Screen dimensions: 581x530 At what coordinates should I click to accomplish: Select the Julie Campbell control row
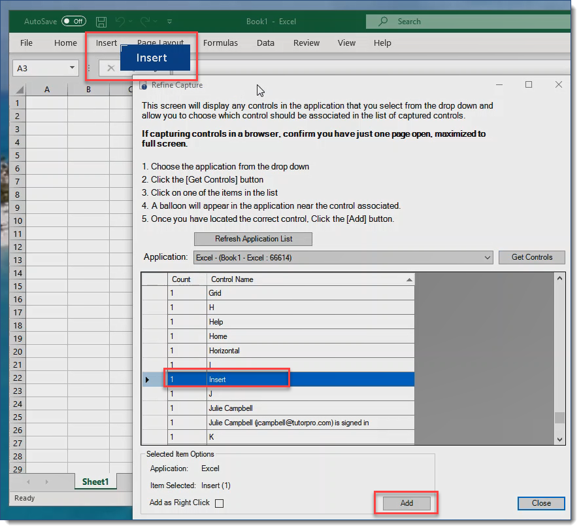click(x=278, y=408)
